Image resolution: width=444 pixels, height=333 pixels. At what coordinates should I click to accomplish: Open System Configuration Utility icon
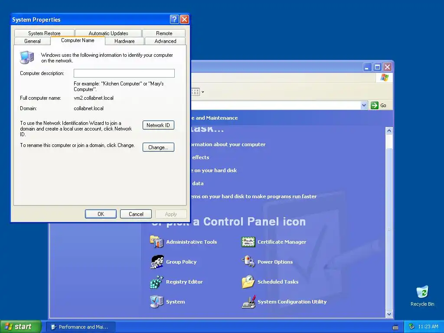pos(248,302)
